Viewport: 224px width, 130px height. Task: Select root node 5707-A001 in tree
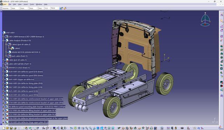click(10, 33)
